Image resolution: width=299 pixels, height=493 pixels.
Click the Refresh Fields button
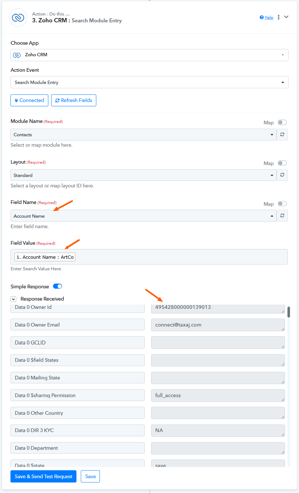tap(74, 100)
